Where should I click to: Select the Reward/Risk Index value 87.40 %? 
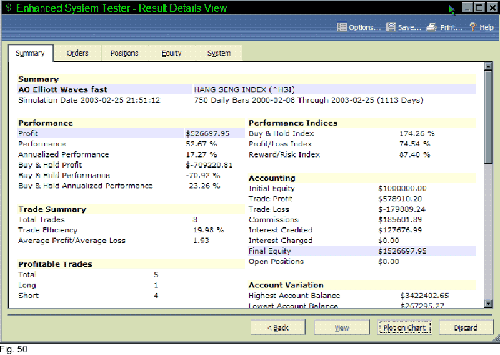(415, 154)
